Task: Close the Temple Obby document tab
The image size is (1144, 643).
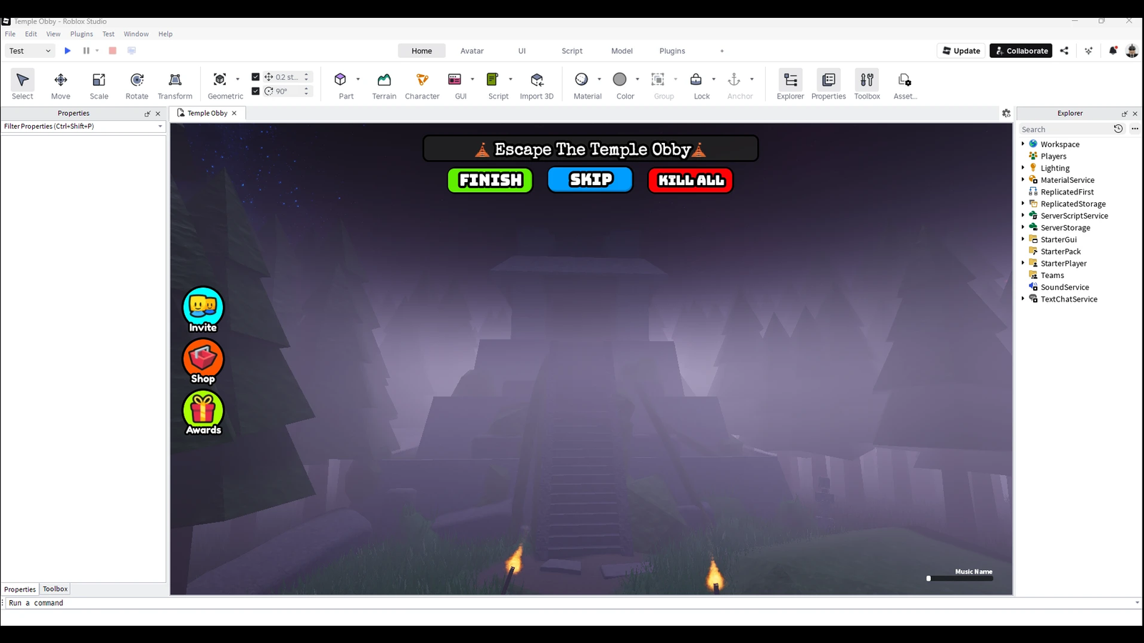Action: [x=234, y=113]
